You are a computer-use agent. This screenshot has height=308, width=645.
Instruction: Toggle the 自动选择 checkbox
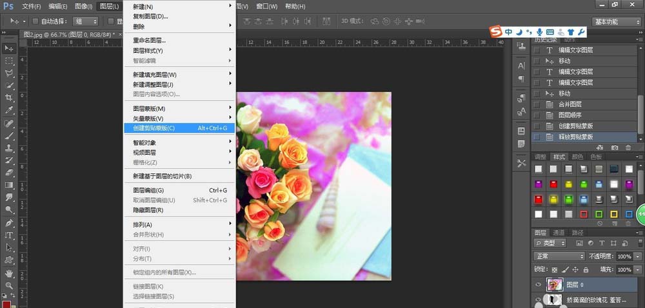[x=35, y=21]
